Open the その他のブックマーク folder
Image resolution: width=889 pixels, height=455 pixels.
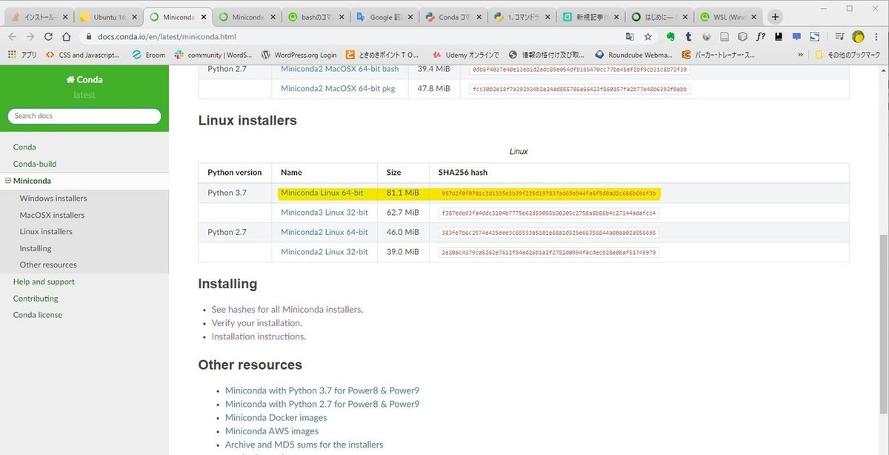tap(848, 55)
